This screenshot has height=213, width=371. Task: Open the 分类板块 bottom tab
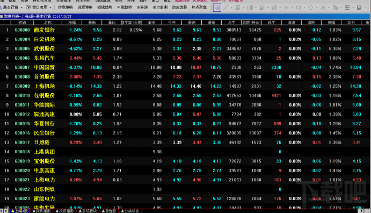click(x=130, y=211)
